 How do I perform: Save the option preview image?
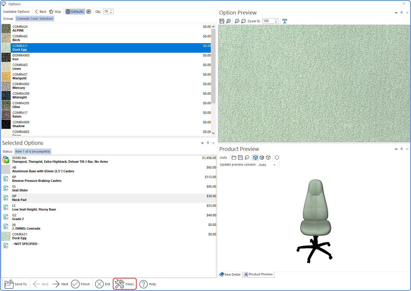(222, 21)
